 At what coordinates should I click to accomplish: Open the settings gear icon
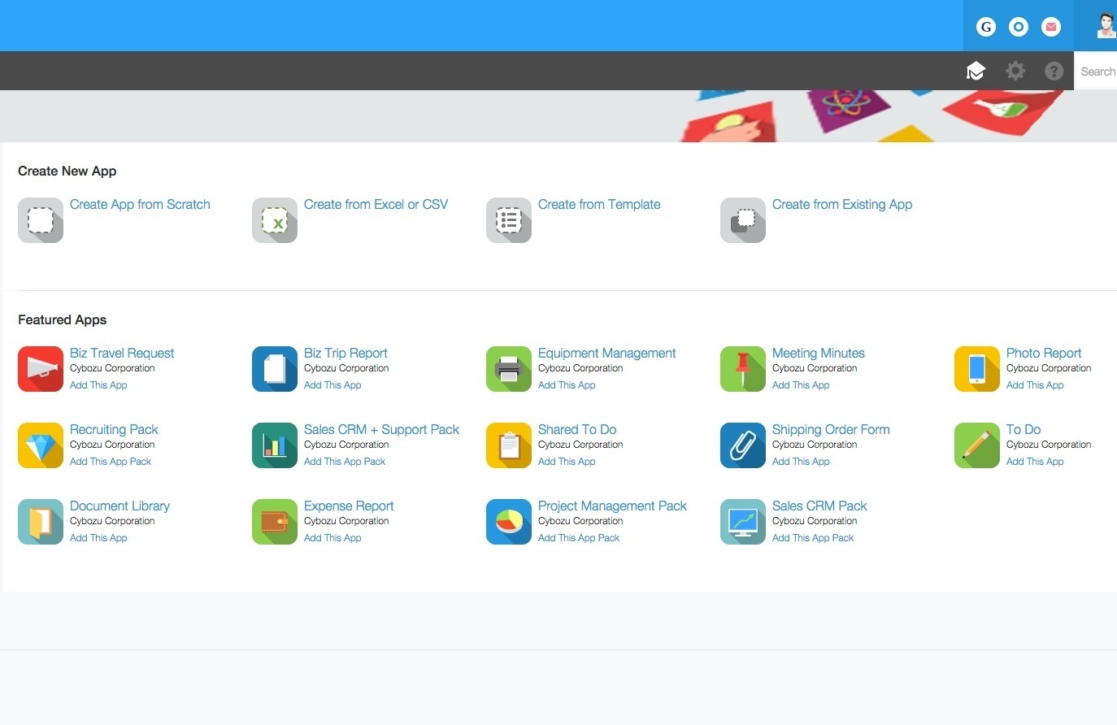coord(1015,72)
